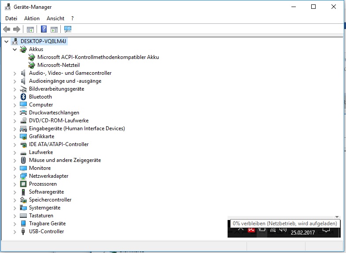Click the Softwaregeräte icon

pos(23,192)
